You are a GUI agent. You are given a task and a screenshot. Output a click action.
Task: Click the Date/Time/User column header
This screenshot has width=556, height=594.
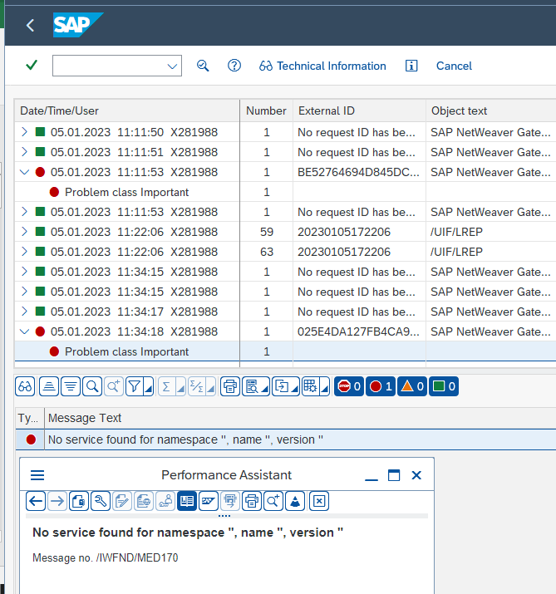127,110
